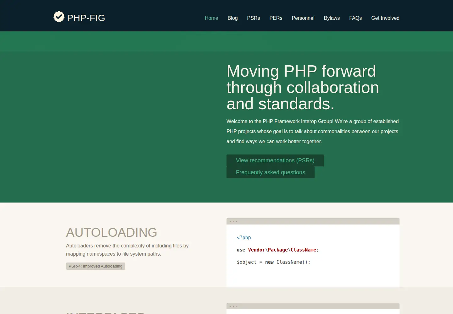Navigate to the Personnel page
Image resolution: width=453 pixels, height=314 pixels.
click(303, 18)
